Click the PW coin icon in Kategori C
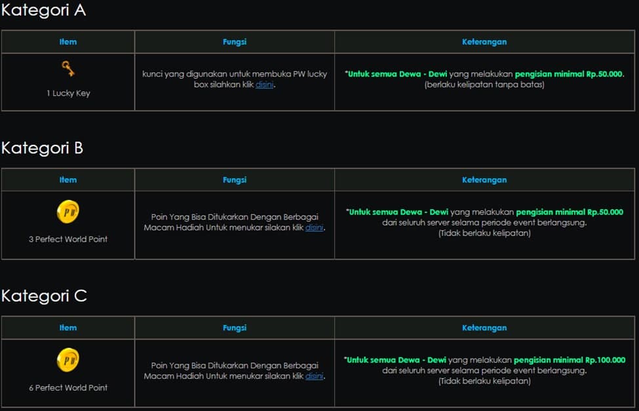The width and height of the screenshot is (639, 411). [68, 360]
